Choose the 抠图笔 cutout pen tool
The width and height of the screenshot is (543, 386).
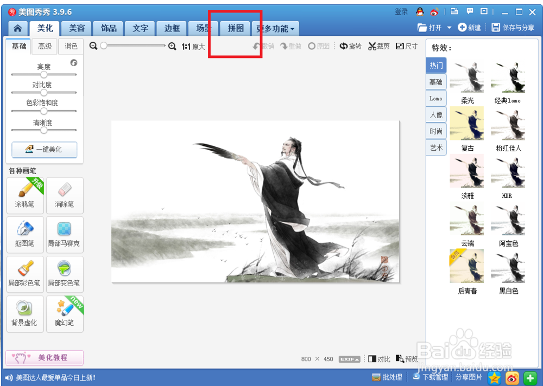(x=25, y=235)
